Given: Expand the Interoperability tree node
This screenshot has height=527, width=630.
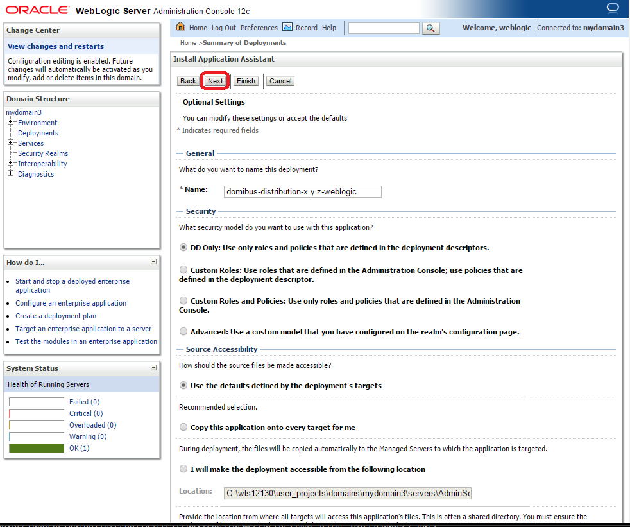Looking at the screenshot, I should [10, 163].
